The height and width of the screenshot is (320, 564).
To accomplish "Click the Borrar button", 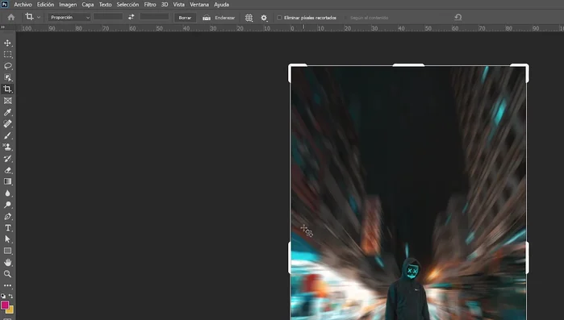I will (186, 18).
